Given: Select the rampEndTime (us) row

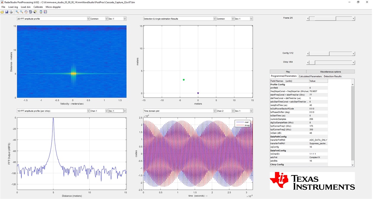Looking at the screenshot, I should (299, 105).
